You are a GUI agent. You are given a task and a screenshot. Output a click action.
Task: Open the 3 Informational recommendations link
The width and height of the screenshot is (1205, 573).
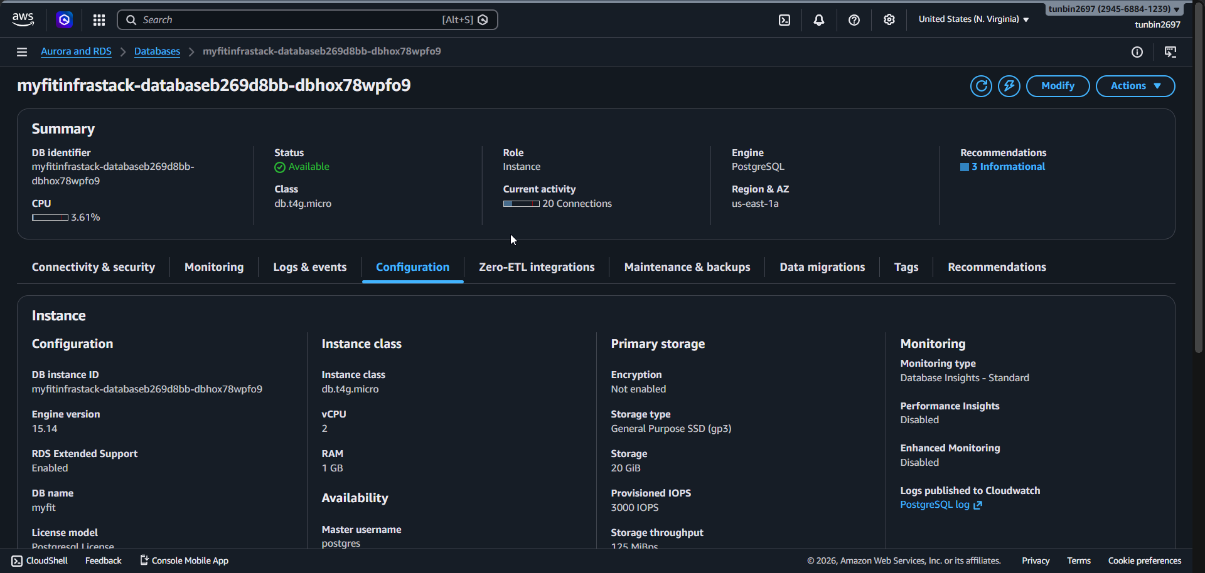tap(1007, 167)
